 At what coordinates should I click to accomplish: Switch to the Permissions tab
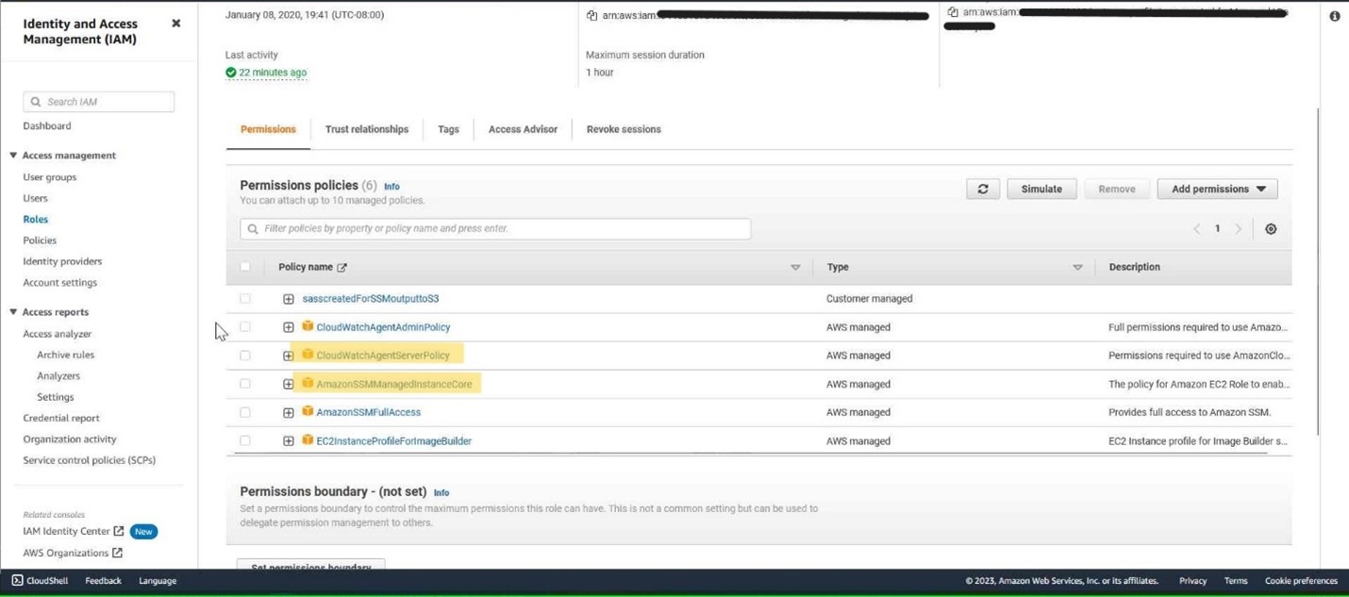(x=268, y=129)
